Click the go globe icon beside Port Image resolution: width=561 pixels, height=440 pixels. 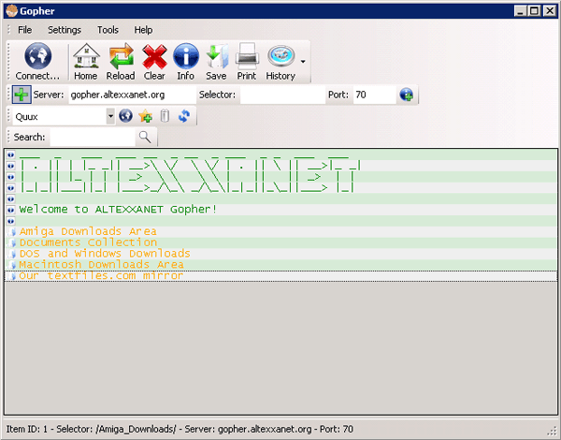[407, 95]
